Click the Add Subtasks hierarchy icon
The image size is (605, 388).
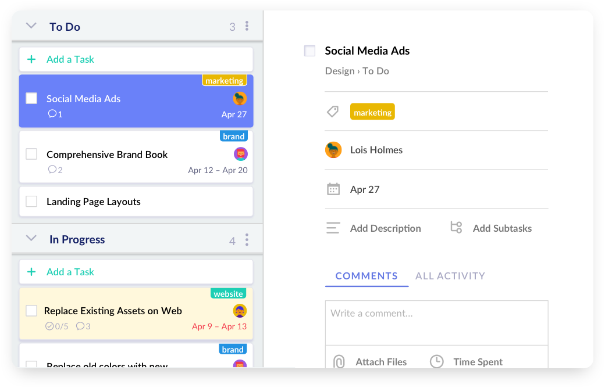click(456, 228)
